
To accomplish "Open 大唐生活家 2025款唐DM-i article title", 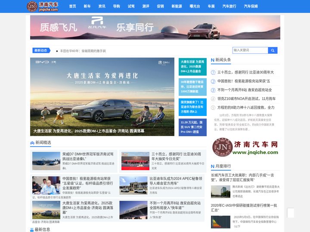I will 87,208.
